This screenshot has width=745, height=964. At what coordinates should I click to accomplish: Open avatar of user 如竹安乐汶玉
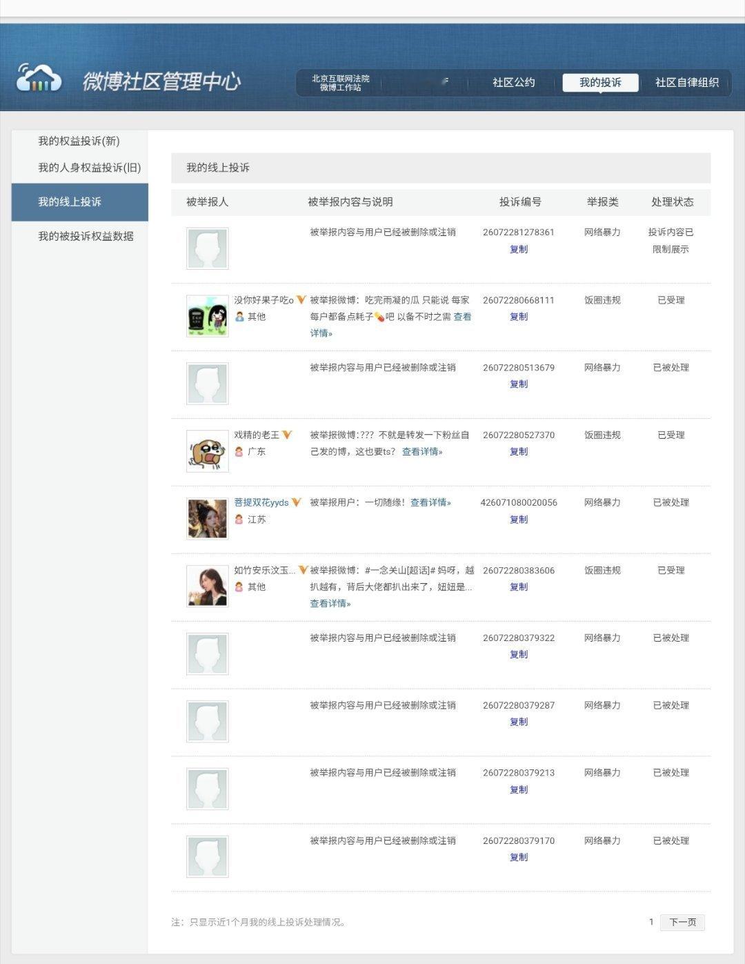(207, 587)
